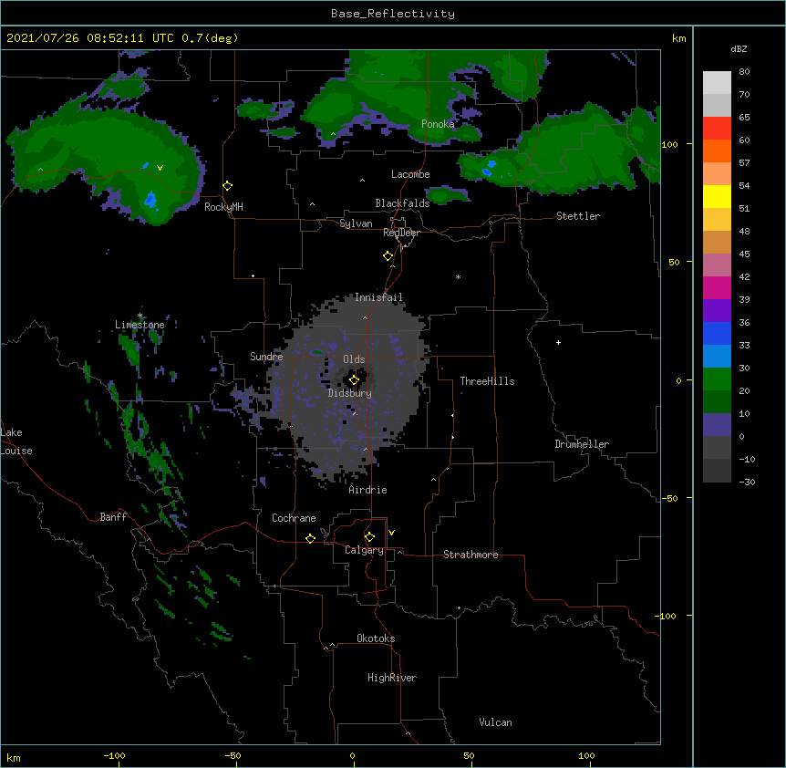Click the Ponoka label on the map

pyautogui.click(x=438, y=124)
